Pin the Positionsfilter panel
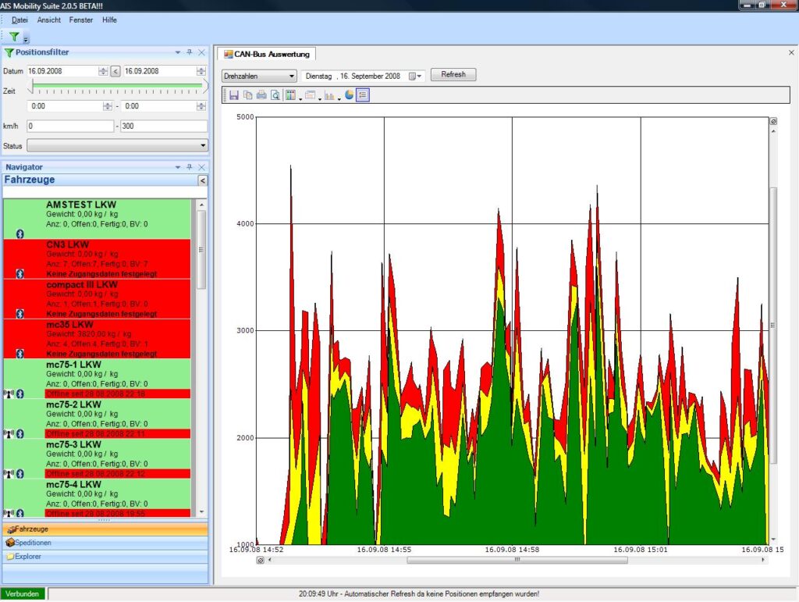Viewport: 799px width, 602px height. [190, 52]
